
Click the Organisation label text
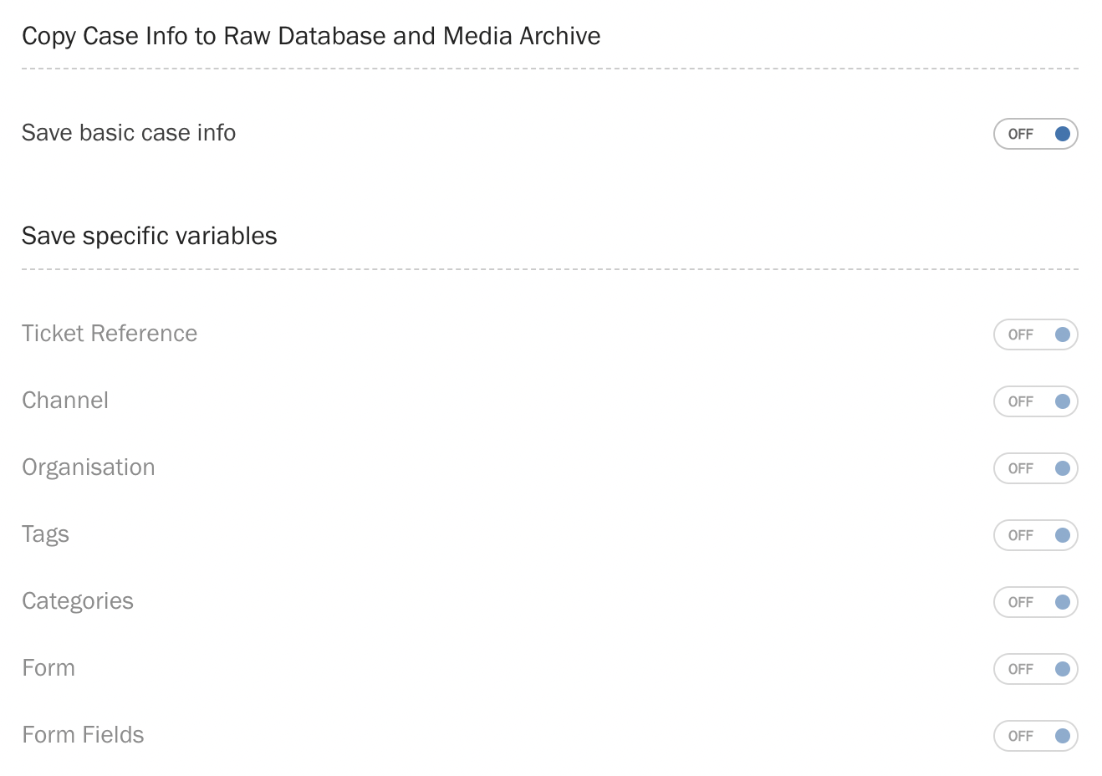(89, 467)
